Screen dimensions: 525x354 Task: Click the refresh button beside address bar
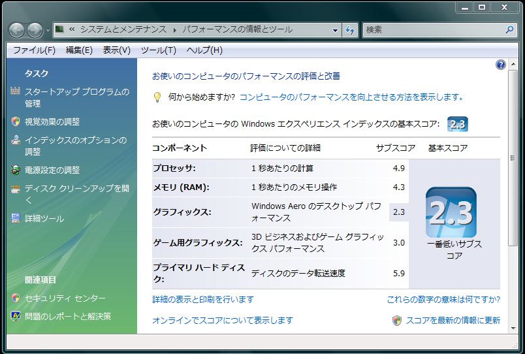(x=351, y=30)
